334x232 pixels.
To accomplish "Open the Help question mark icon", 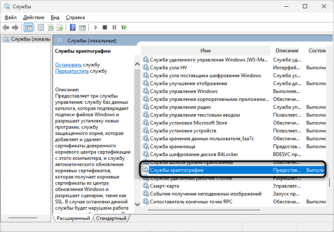I will click(73, 27).
